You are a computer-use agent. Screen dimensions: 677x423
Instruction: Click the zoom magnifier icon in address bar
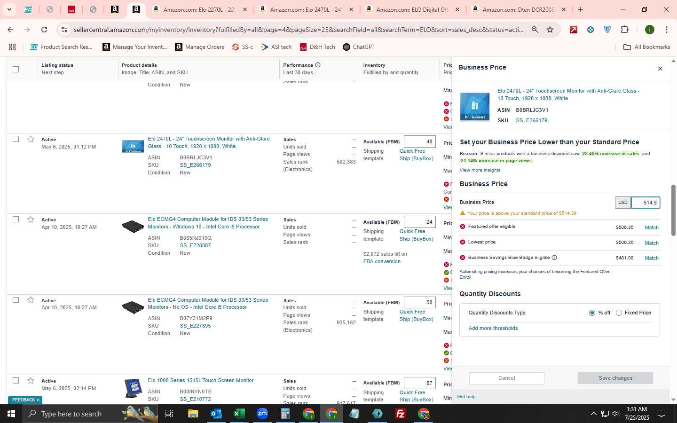tap(535, 30)
